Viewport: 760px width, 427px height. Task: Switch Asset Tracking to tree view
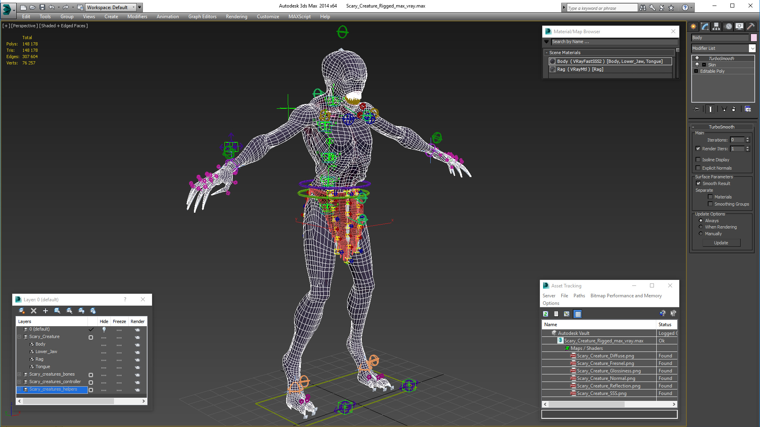(567, 314)
